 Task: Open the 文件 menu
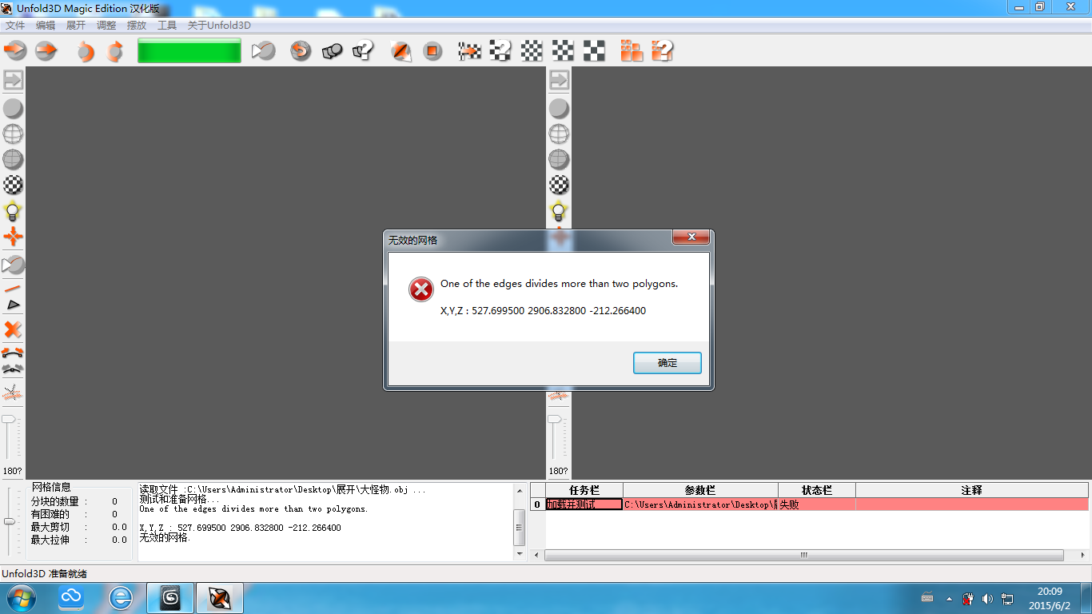point(15,26)
